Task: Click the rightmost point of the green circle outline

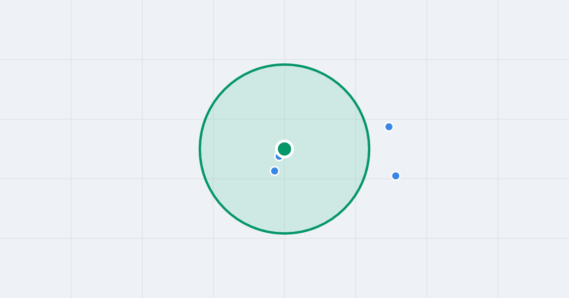Action: [369, 149]
